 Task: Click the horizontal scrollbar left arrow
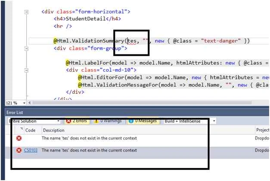tap(29, 103)
